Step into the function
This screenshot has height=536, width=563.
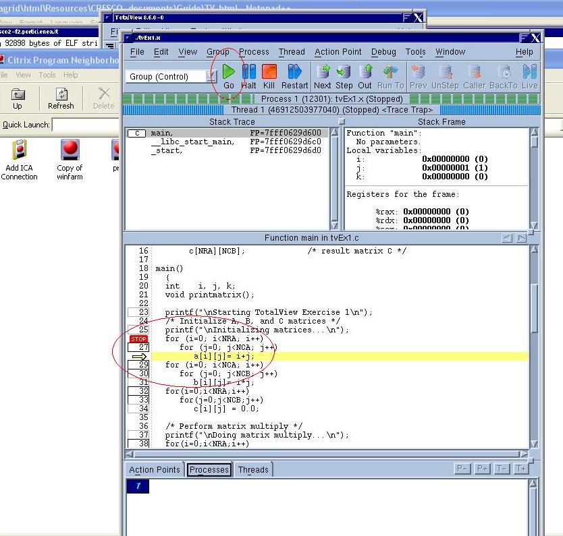344,76
